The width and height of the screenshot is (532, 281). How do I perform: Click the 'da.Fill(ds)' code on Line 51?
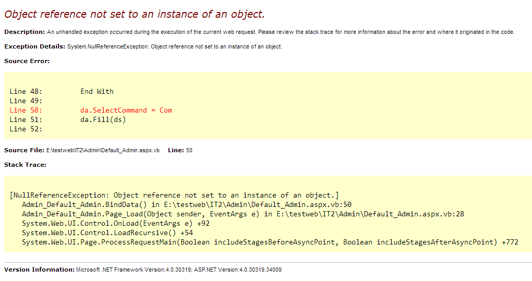[x=103, y=119]
